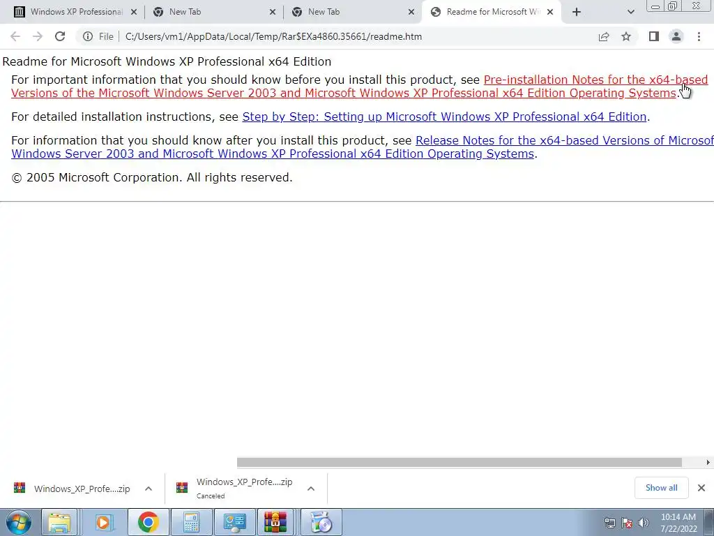
Task: Click the 2005 Microsoft Corporation copyright text
Action: click(152, 177)
